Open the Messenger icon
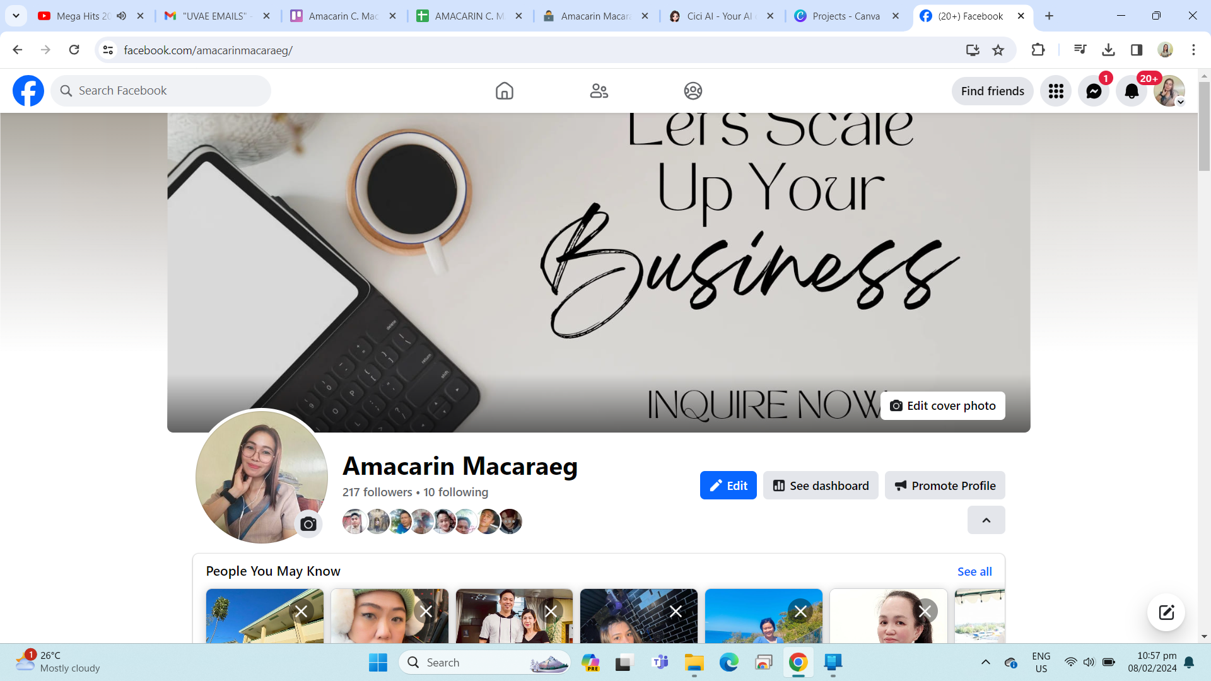 [1094, 91]
